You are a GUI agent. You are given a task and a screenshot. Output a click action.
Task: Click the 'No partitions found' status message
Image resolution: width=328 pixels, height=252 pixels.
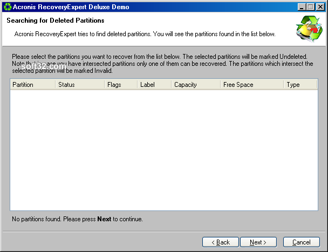pyautogui.click(x=77, y=219)
